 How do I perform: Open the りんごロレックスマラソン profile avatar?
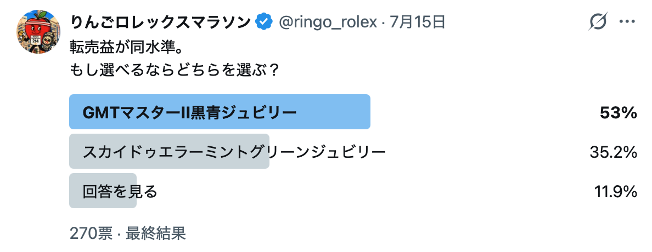(x=37, y=32)
